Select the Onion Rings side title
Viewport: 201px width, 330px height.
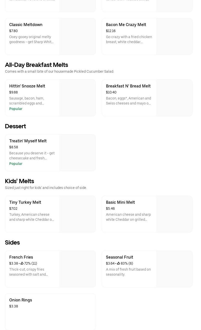coord(20,300)
